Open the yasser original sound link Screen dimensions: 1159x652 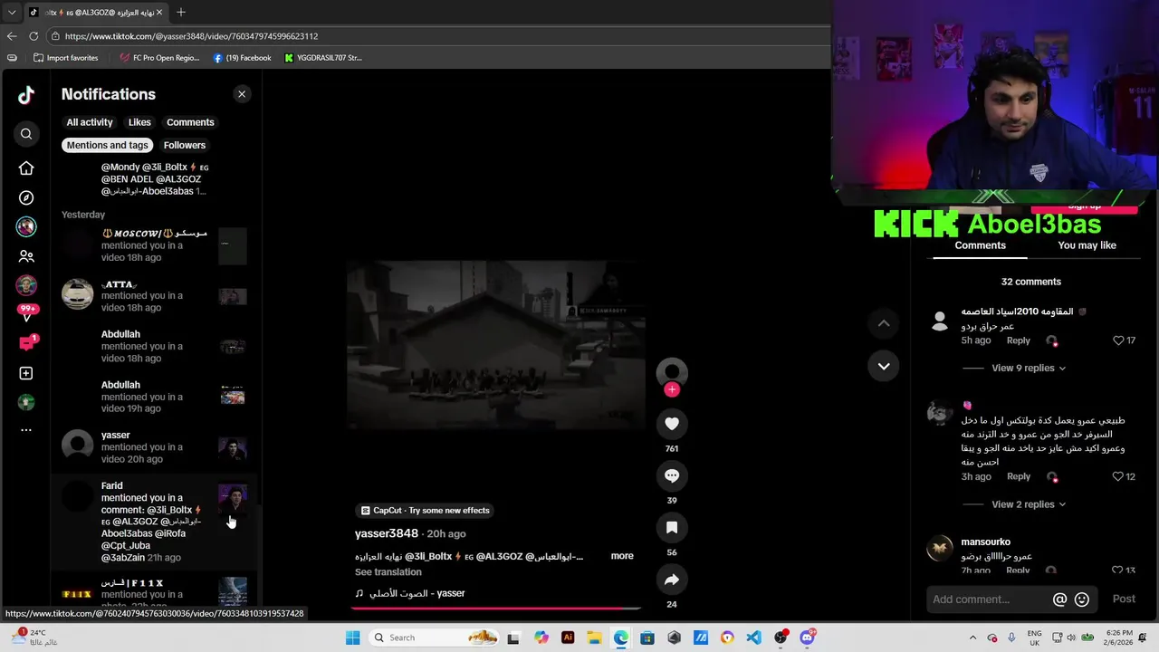pyautogui.click(x=410, y=593)
